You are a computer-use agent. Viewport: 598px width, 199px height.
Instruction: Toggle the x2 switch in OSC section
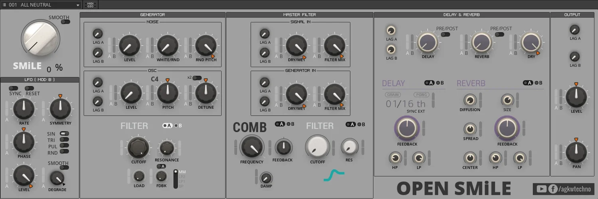pos(197,78)
